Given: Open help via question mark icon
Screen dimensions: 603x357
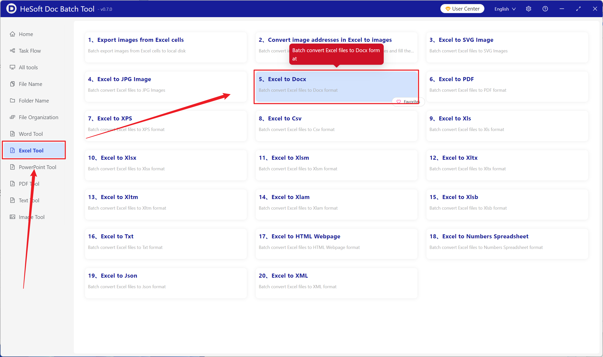Looking at the screenshot, I should point(545,9).
